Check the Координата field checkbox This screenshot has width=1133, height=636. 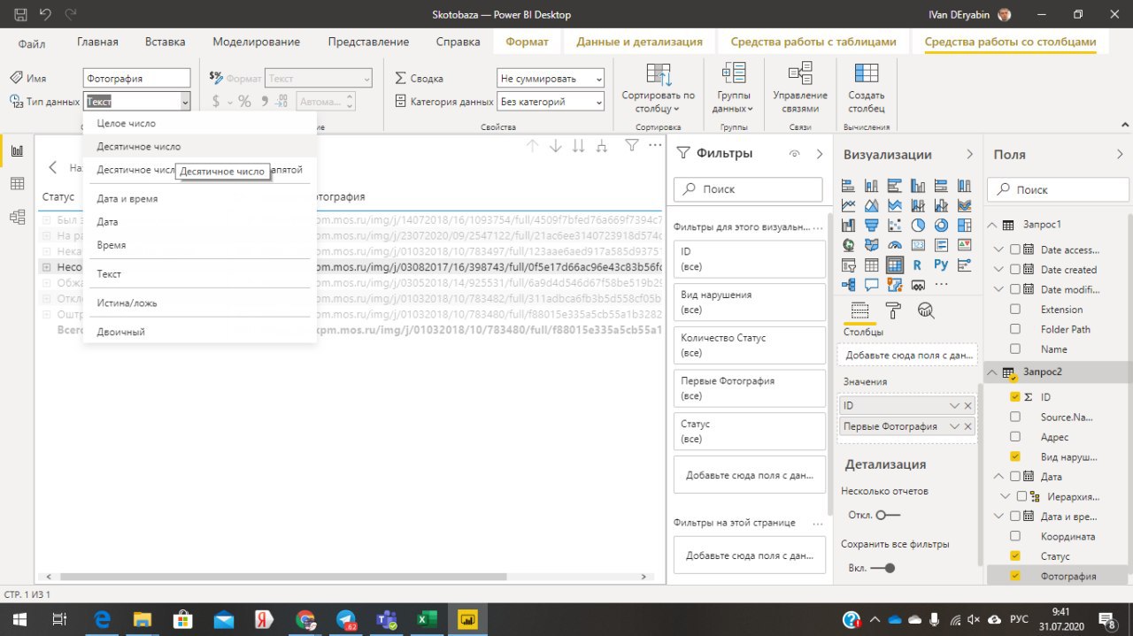tap(1015, 536)
